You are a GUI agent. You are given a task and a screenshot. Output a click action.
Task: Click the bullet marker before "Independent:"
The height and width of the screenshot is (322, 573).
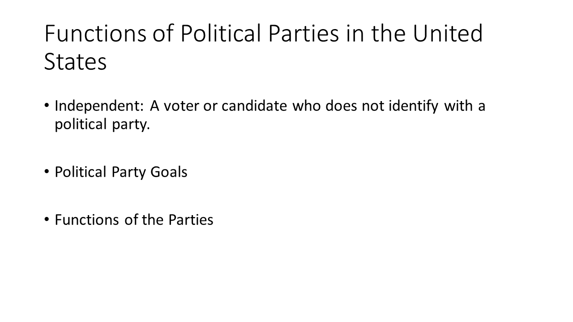click(48, 106)
